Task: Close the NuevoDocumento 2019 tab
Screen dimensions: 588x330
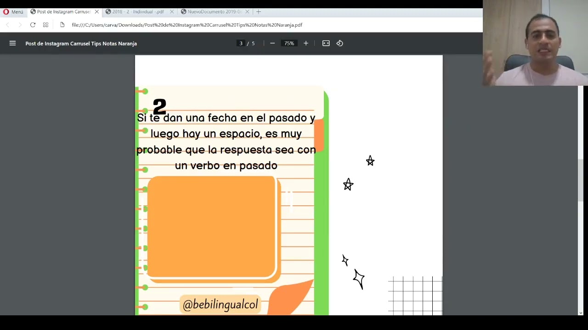Action: coord(247,12)
